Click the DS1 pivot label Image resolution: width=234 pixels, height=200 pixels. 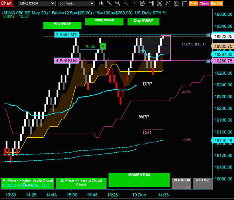pos(147,132)
